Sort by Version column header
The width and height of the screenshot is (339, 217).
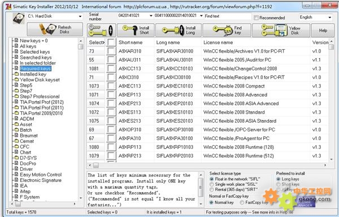(x=320, y=42)
